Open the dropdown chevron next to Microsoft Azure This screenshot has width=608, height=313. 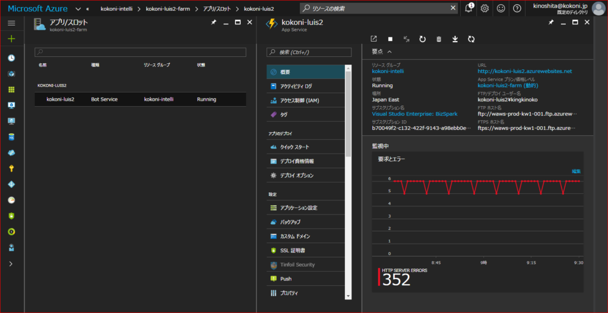78,8
